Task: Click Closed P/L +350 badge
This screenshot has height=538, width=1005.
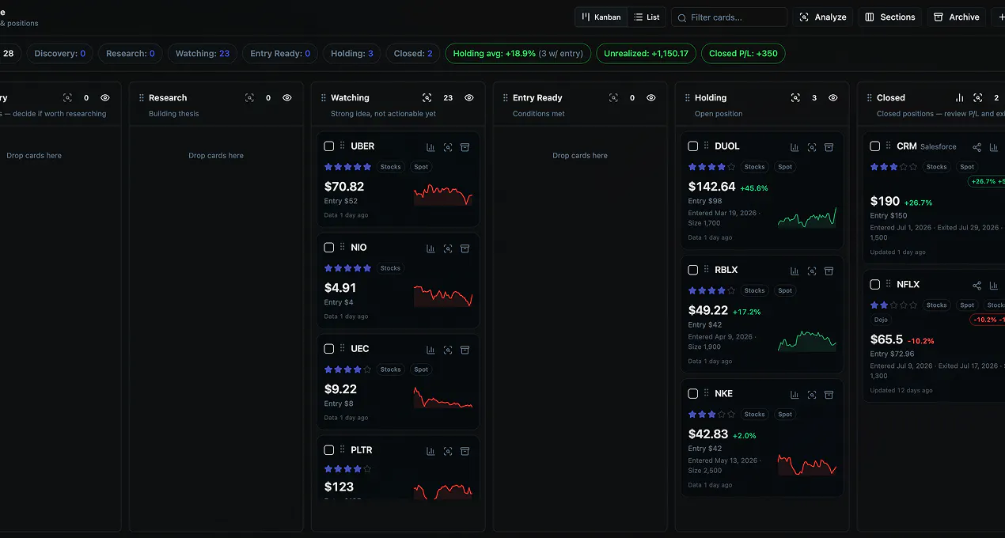Action: tap(743, 54)
